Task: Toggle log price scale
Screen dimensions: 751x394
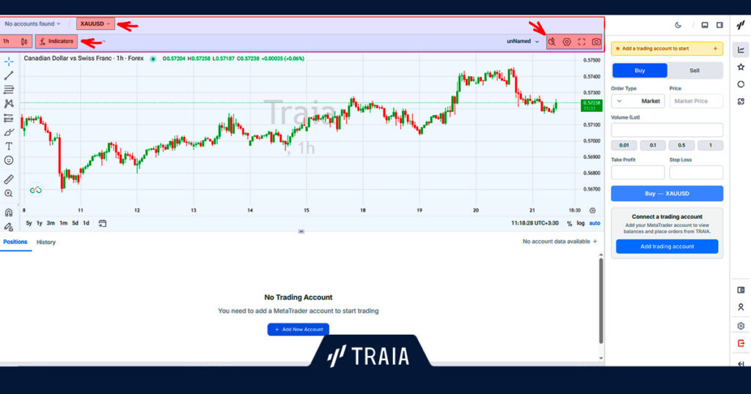Action: tap(581, 223)
